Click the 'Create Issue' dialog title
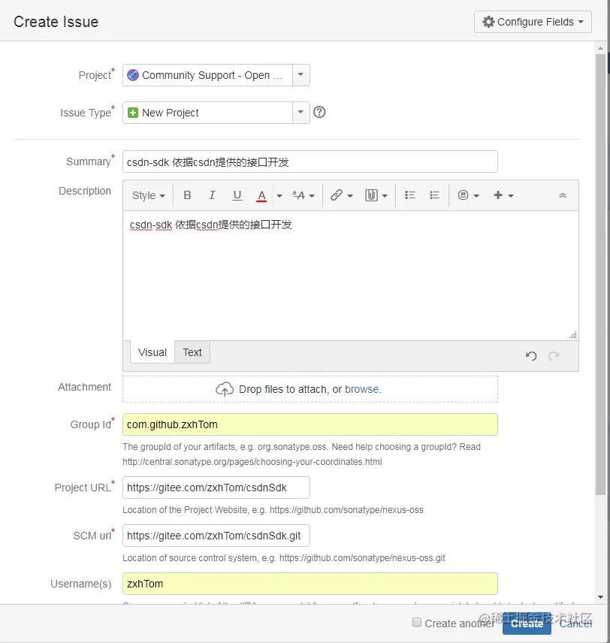 [x=56, y=22]
